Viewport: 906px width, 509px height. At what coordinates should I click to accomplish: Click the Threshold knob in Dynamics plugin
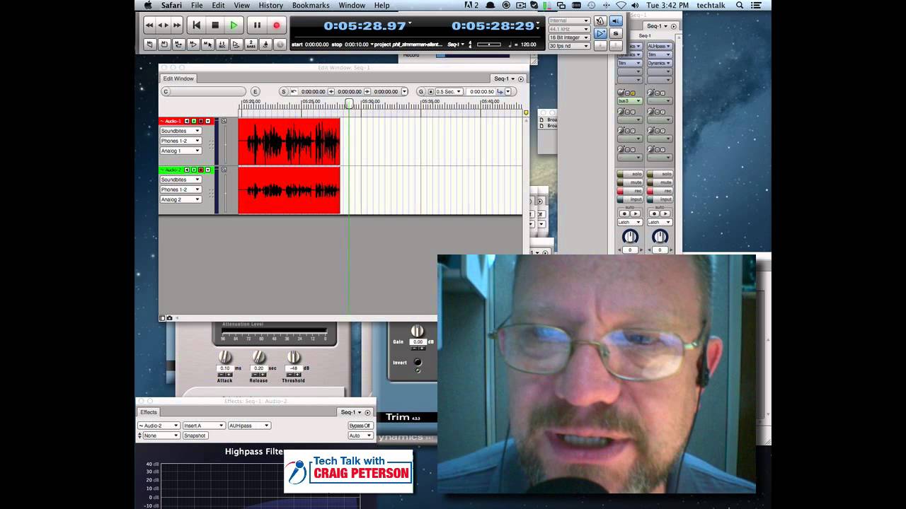[x=293, y=357]
